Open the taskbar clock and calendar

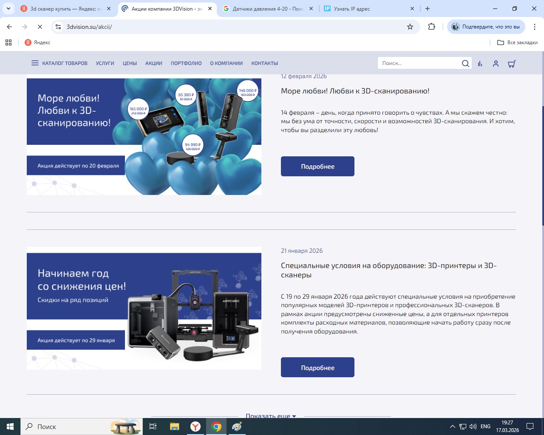(x=507, y=427)
